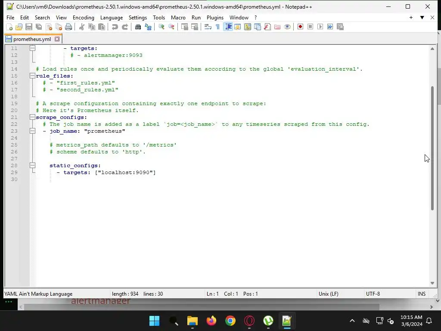Click the Define your language icon
Viewport: 441px width, 331px height.
[x=238, y=27]
